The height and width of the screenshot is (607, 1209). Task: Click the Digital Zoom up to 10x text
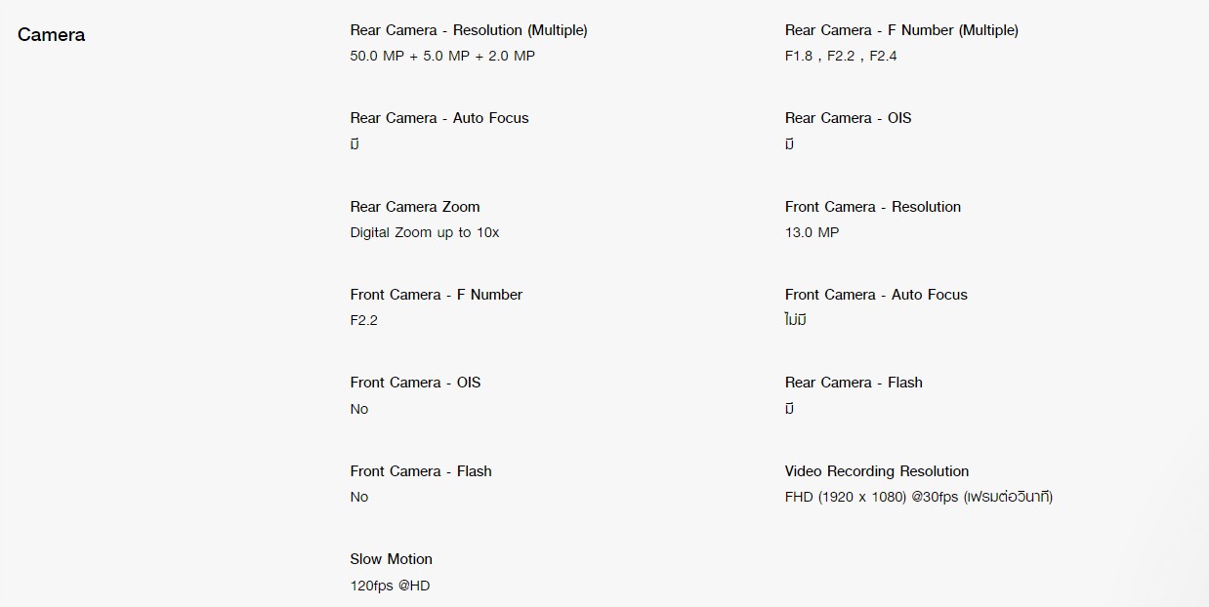click(x=425, y=232)
